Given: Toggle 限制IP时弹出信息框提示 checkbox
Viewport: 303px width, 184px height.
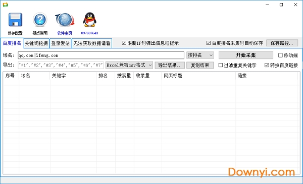Looking at the screenshot, I should (x=124, y=43).
